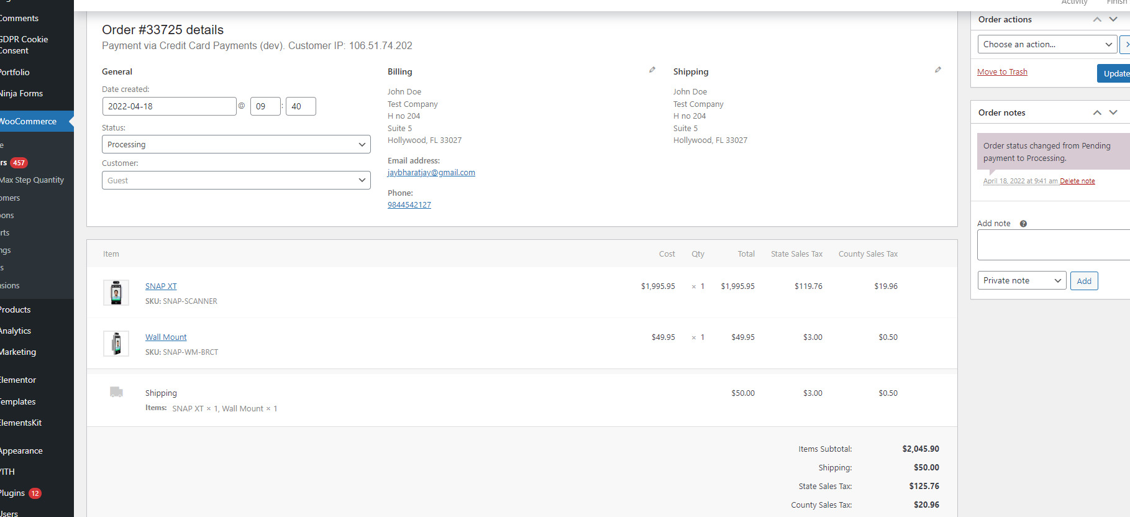
Task: Click the minute field showing 40
Action: click(x=301, y=106)
